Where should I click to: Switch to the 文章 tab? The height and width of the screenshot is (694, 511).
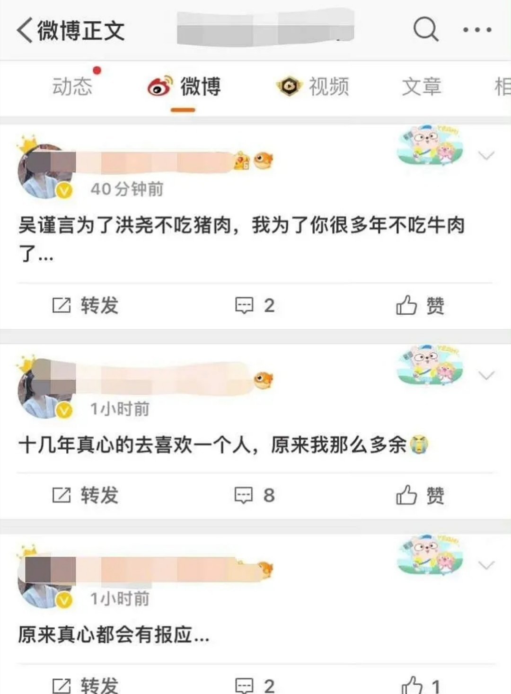click(x=422, y=87)
